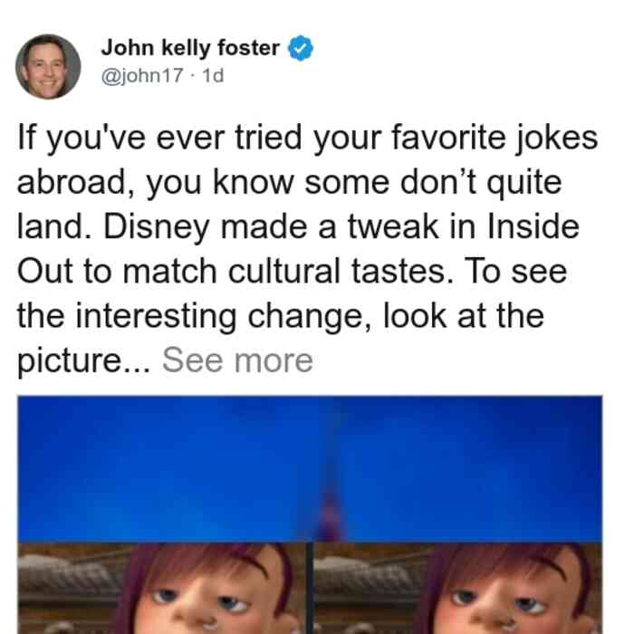Select the tweet text starting "If you've ever"
This screenshot has height=634, width=634.
point(307,249)
